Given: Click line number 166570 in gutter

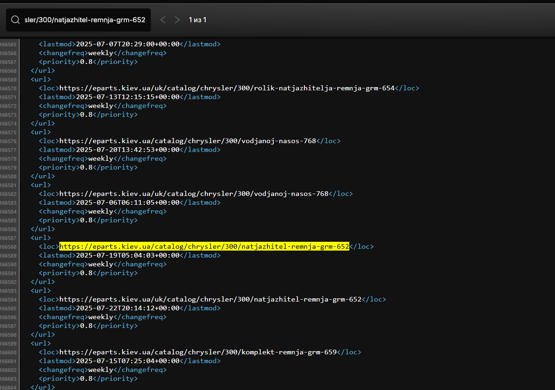Looking at the screenshot, I should click(x=8, y=88).
